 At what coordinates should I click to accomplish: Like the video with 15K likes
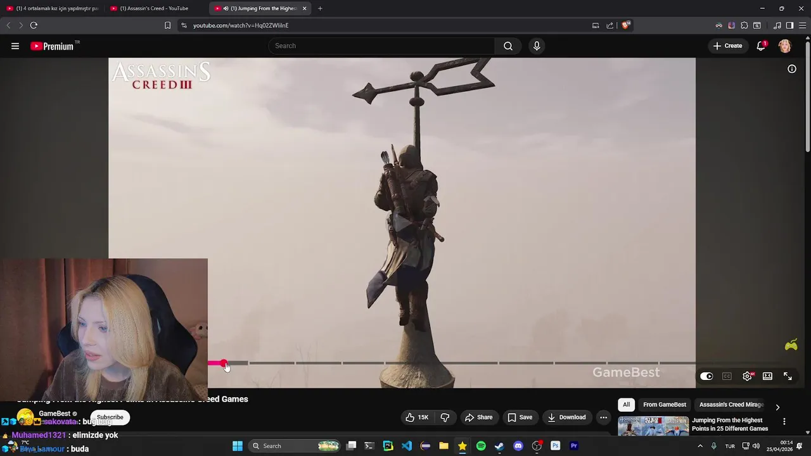click(418, 417)
